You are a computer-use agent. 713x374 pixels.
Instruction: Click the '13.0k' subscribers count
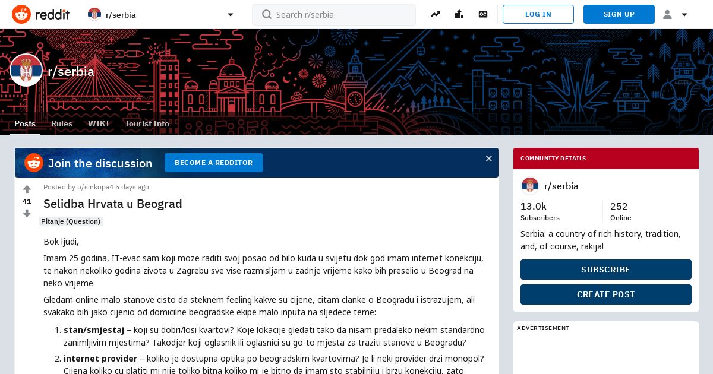[x=534, y=207]
